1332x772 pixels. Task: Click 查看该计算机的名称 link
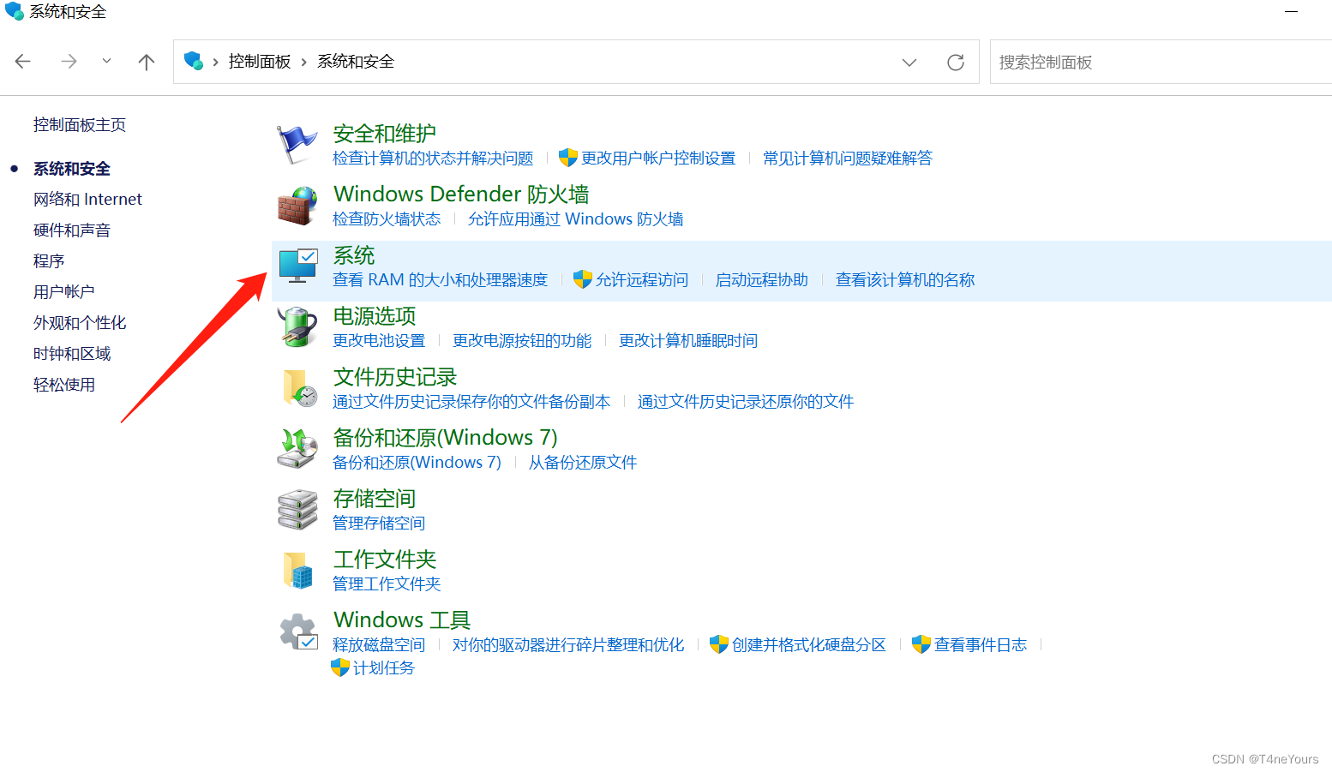pyautogui.click(x=905, y=280)
